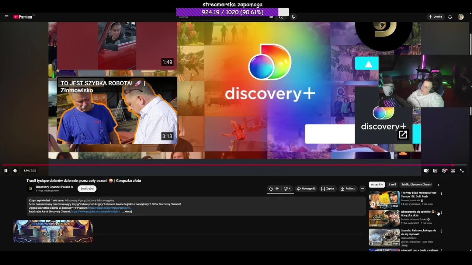Expand description with ...więcej
The width and height of the screenshot is (472, 265).
click(127, 212)
